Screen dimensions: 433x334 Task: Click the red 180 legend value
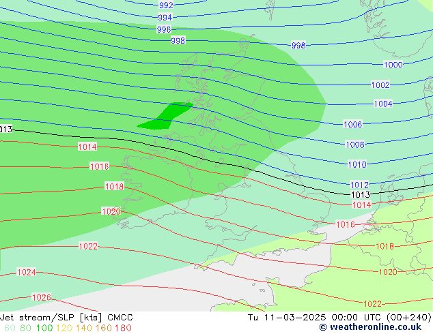coord(123,328)
